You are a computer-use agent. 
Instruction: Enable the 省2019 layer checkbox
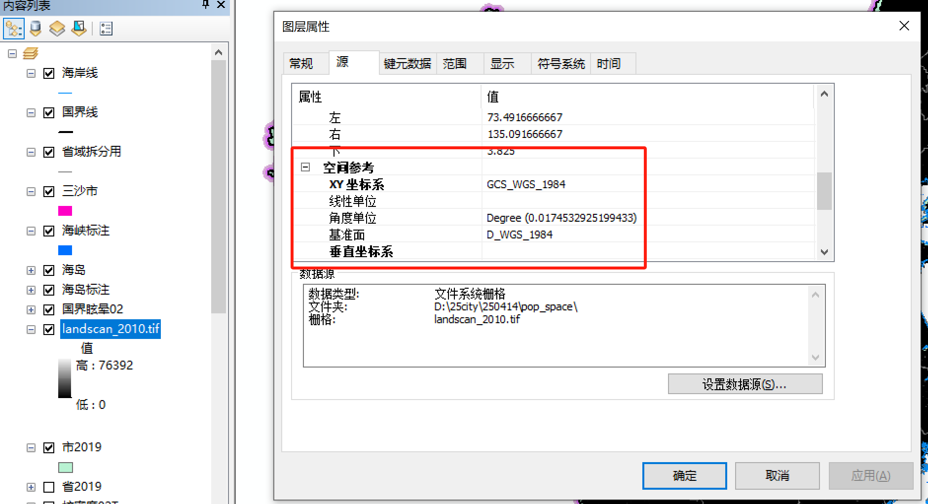pyautogui.click(x=49, y=486)
